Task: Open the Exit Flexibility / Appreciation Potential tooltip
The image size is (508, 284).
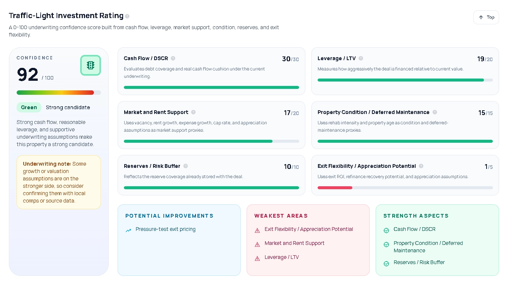Action: click(x=421, y=166)
